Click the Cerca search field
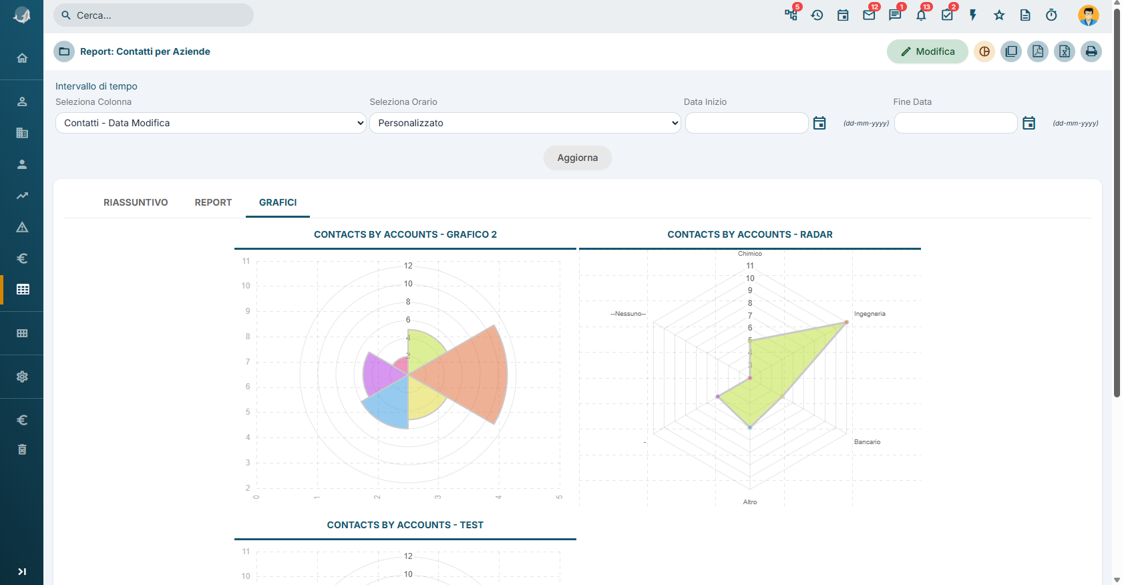Image resolution: width=1122 pixels, height=585 pixels. (154, 15)
